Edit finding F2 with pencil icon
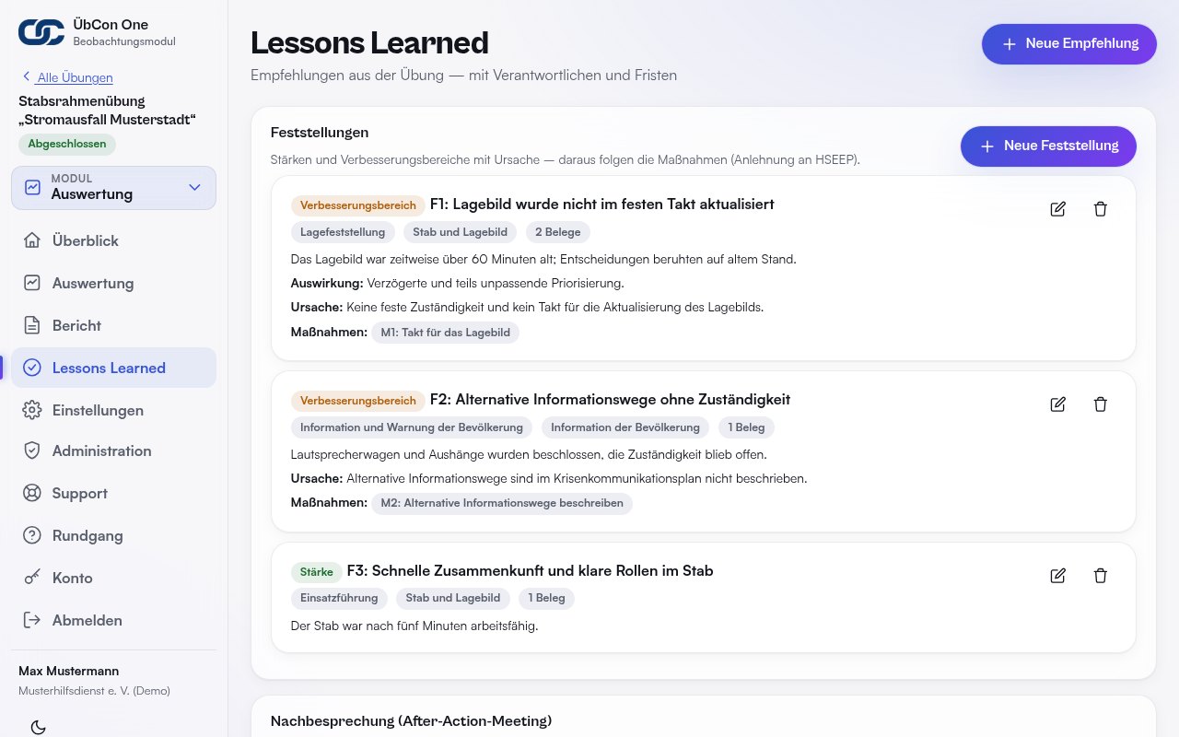 point(1057,404)
